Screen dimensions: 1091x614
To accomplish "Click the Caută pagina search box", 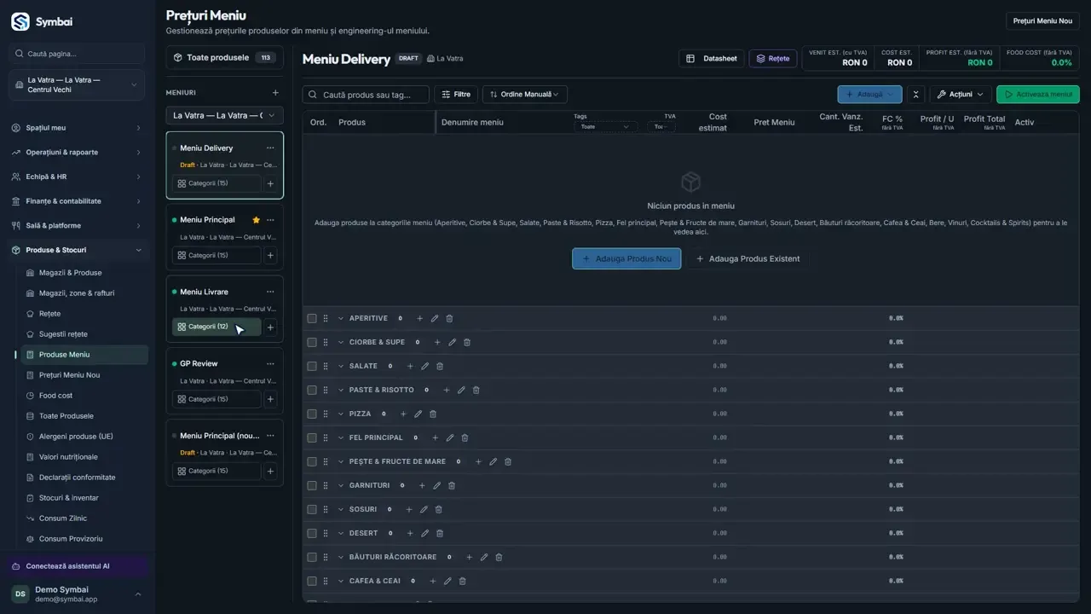I will (x=77, y=54).
